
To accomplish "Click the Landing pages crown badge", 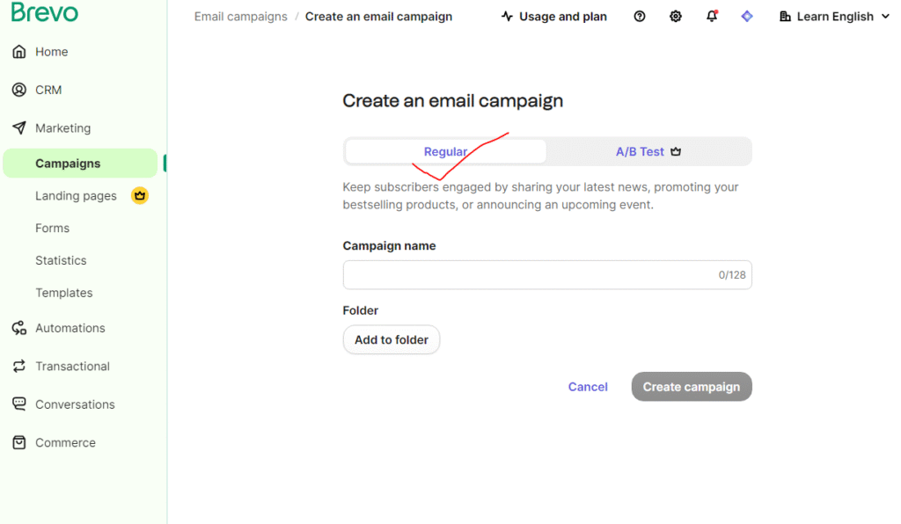I will 139,195.
